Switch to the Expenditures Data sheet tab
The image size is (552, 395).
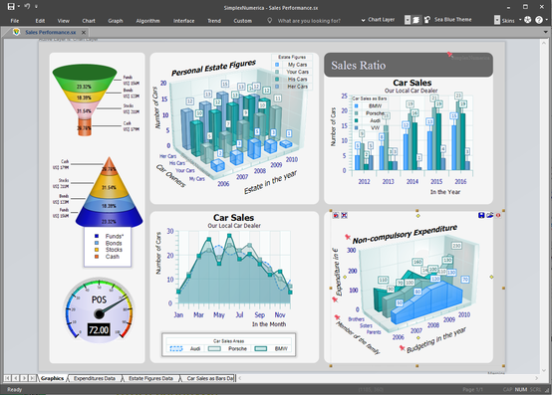(x=95, y=378)
